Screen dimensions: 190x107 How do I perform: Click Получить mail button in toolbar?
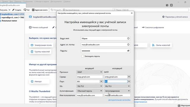click(x=4, y=10)
